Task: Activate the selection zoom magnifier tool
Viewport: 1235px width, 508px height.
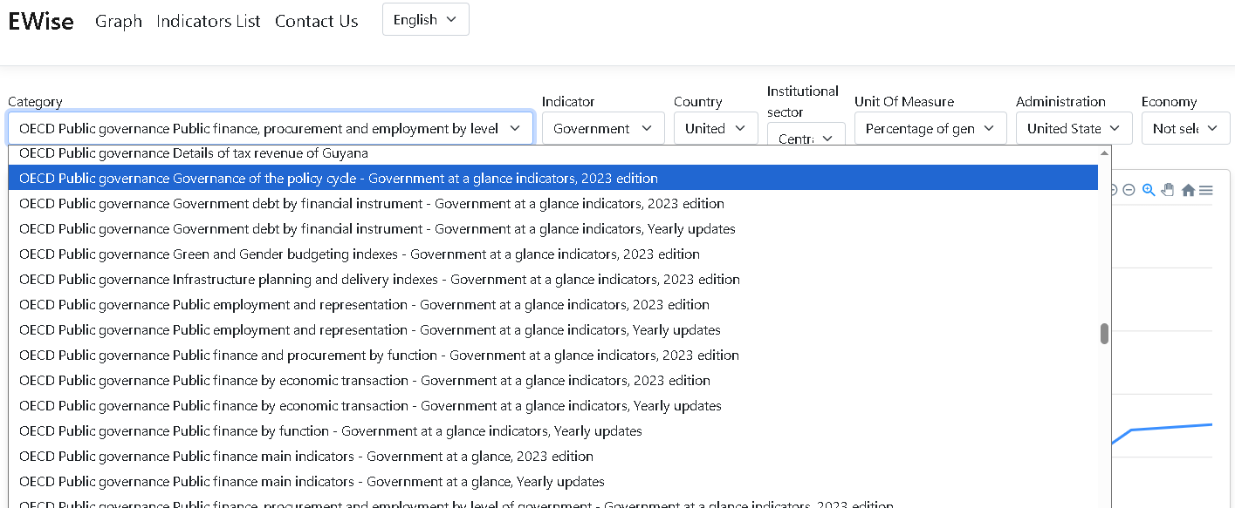Action: point(1149,190)
